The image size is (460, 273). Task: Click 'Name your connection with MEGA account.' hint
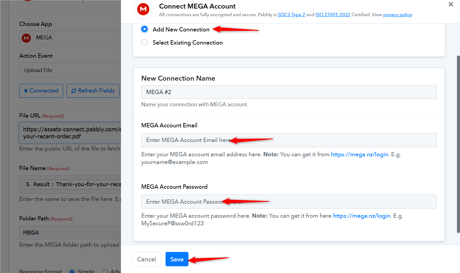coord(195,104)
